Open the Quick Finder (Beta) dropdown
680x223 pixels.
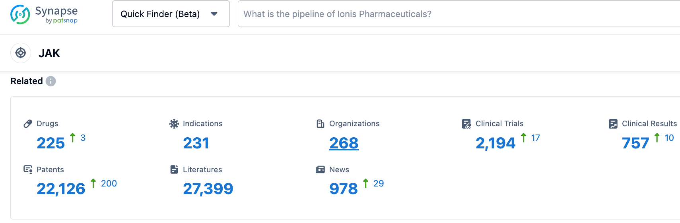(160, 14)
